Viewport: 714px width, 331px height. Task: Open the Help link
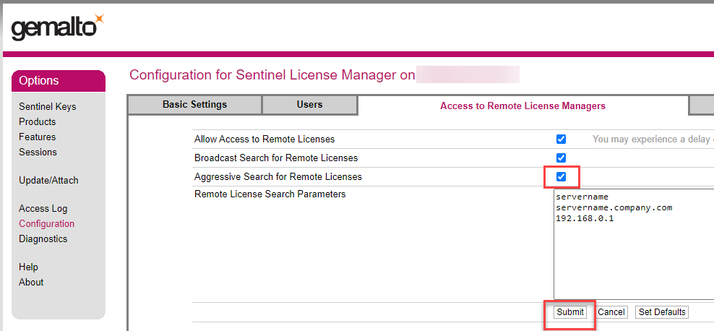pos(28,267)
